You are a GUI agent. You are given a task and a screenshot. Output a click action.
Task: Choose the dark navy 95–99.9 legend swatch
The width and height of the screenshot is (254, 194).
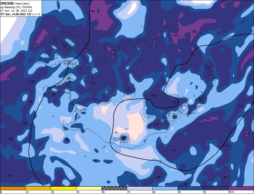click(x=216, y=188)
